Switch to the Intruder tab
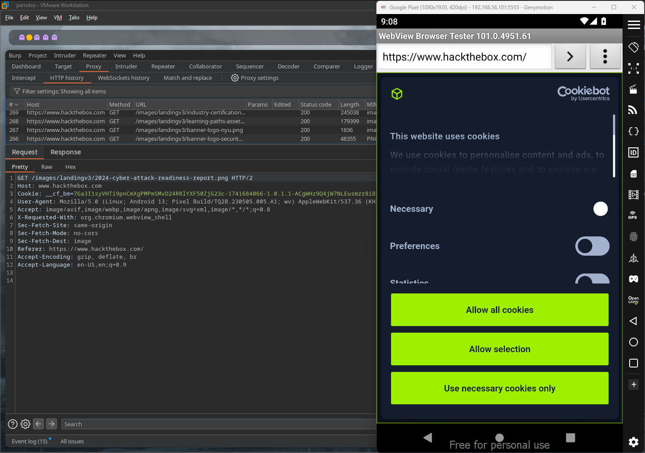 point(126,66)
